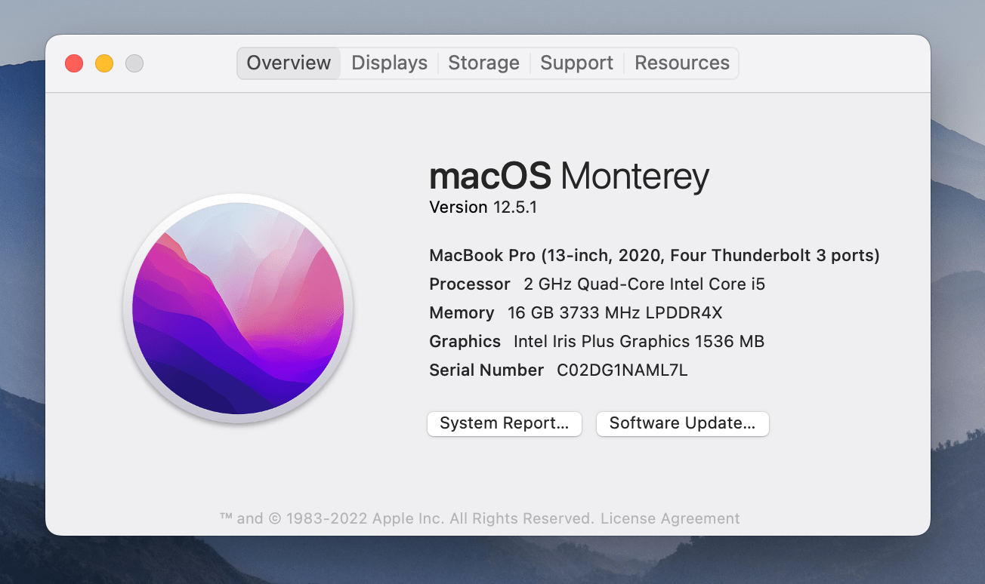The width and height of the screenshot is (985, 584).
Task: Open the License Agreement link
Action: [x=670, y=518]
